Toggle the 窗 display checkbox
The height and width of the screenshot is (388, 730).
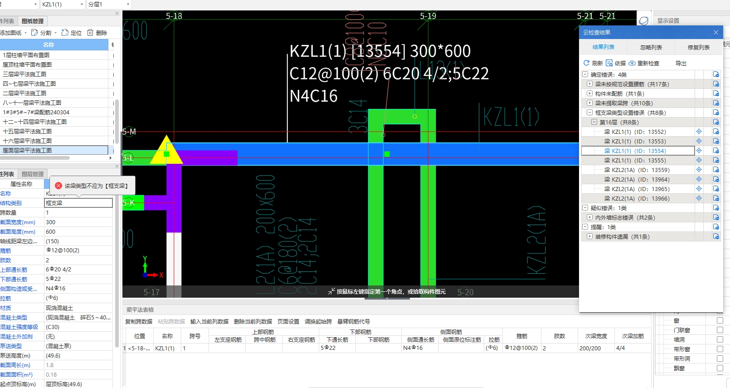[720, 320]
